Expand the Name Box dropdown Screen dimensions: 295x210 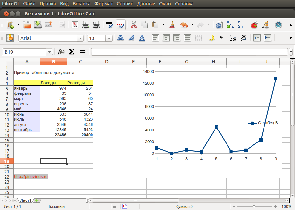(49, 52)
